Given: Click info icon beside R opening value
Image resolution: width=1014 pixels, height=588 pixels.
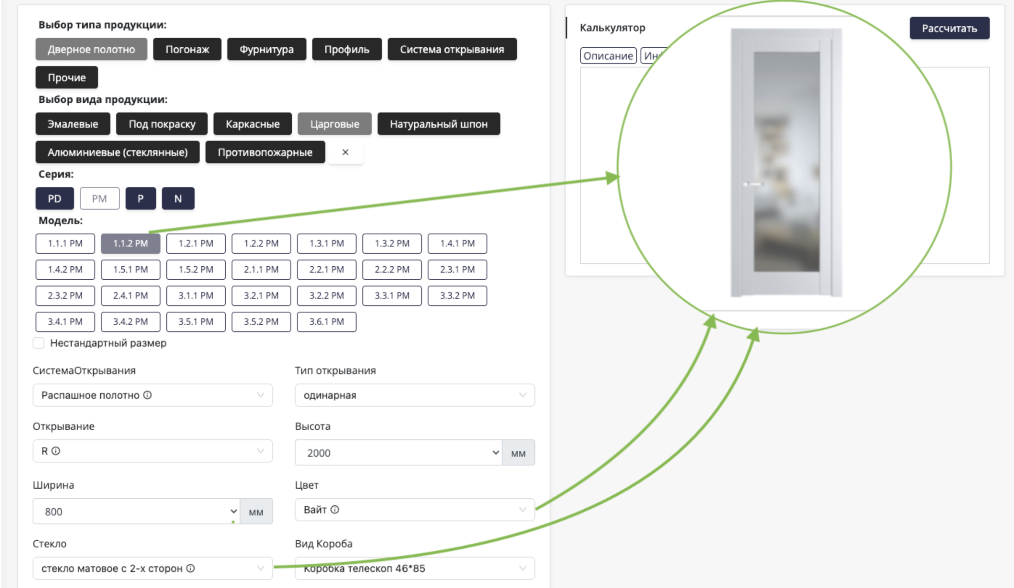Looking at the screenshot, I should (56, 451).
